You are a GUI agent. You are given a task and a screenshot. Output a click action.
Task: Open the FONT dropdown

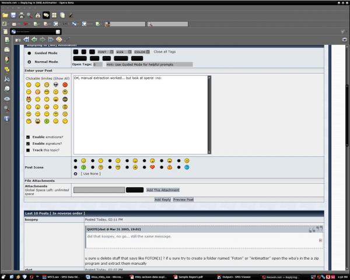pos(106,52)
